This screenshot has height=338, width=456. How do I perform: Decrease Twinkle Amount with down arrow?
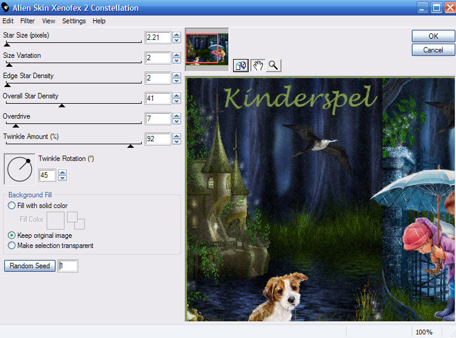pyautogui.click(x=176, y=142)
